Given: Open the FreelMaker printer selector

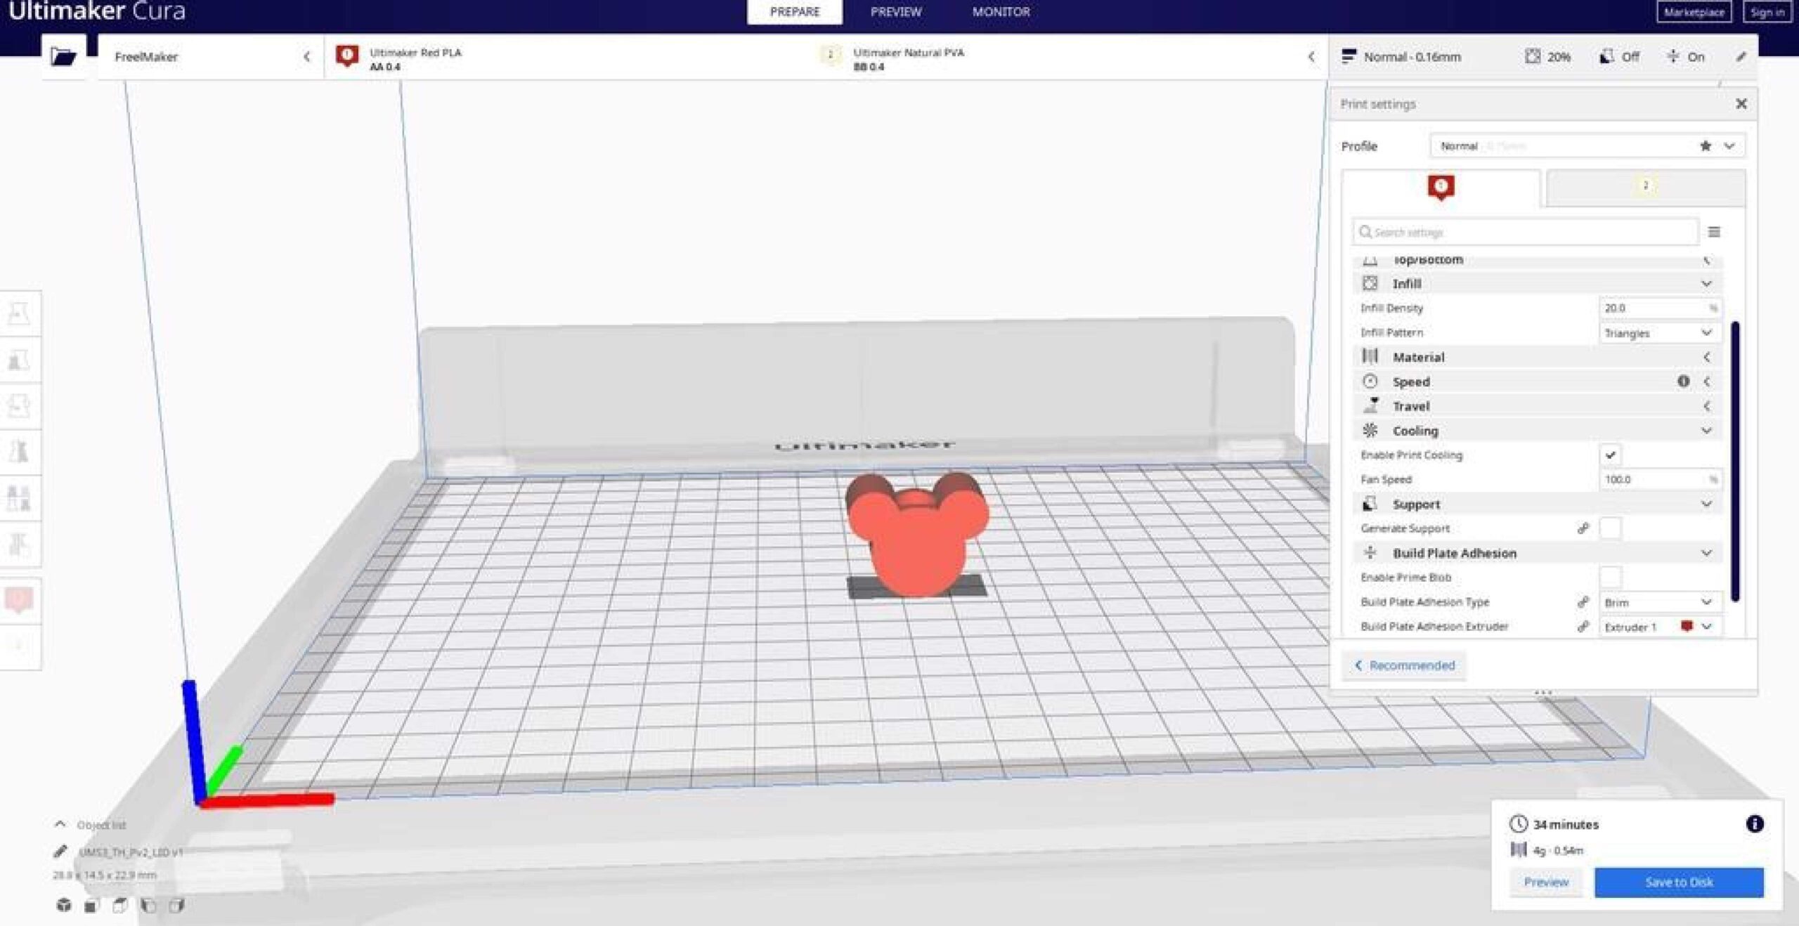Looking at the screenshot, I should click(x=211, y=56).
